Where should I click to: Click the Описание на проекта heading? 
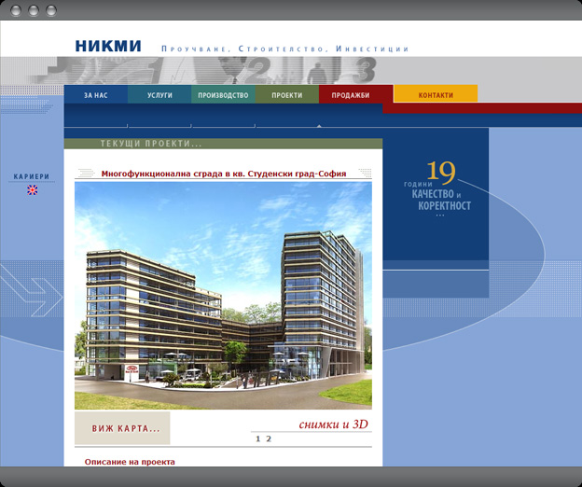[130, 462]
